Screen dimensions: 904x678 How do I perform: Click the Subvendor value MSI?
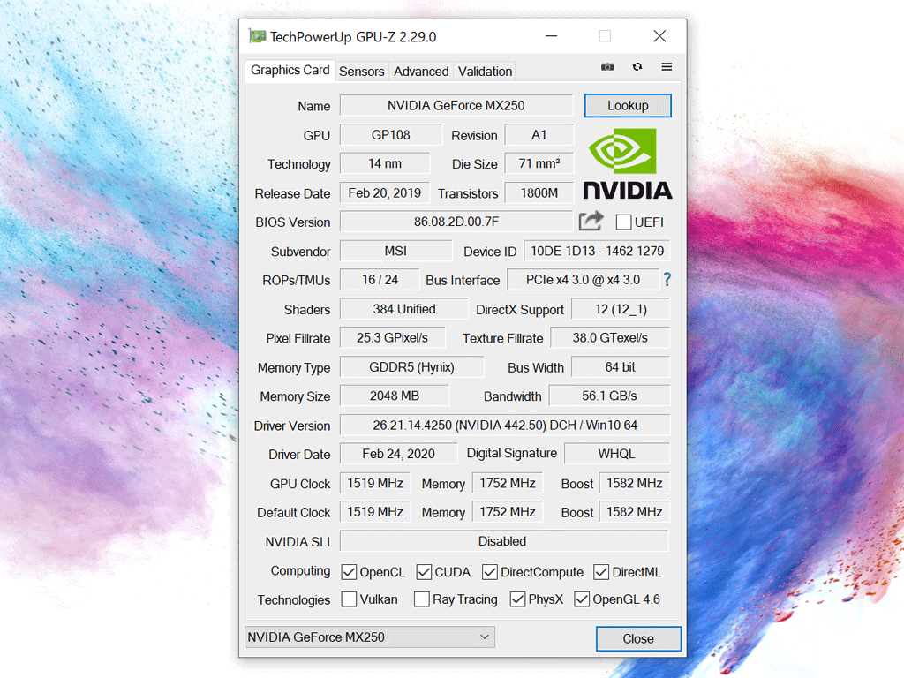point(395,252)
